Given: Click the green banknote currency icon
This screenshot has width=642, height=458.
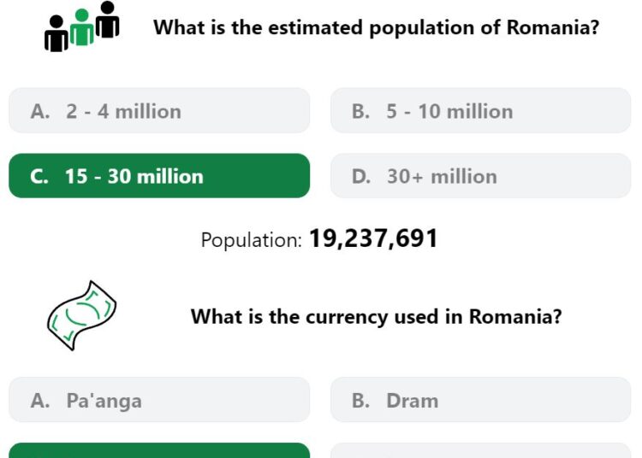Looking at the screenshot, I should [x=81, y=315].
